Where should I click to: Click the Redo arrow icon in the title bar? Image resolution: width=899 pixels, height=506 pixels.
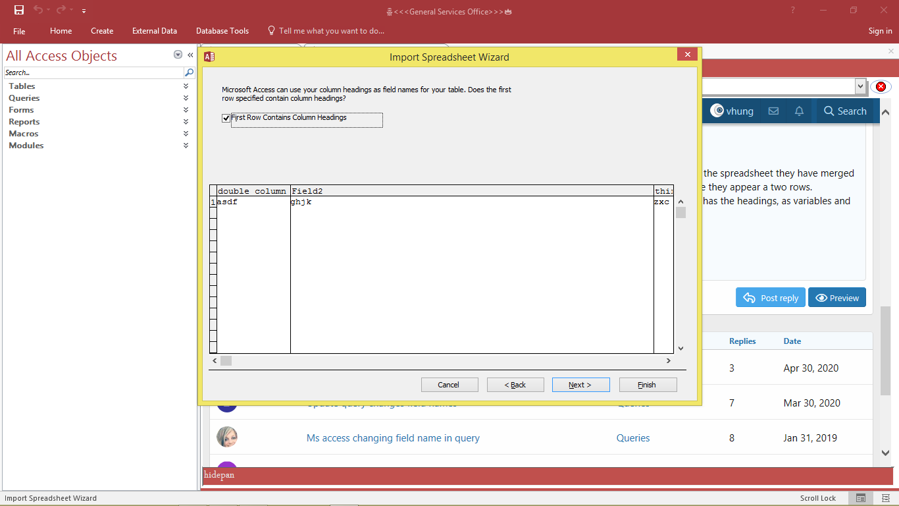(x=61, y=11)
